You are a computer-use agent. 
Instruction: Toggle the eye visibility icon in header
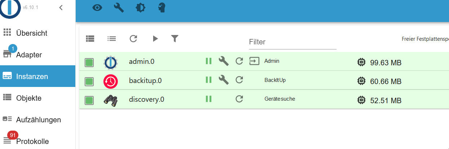97,8
